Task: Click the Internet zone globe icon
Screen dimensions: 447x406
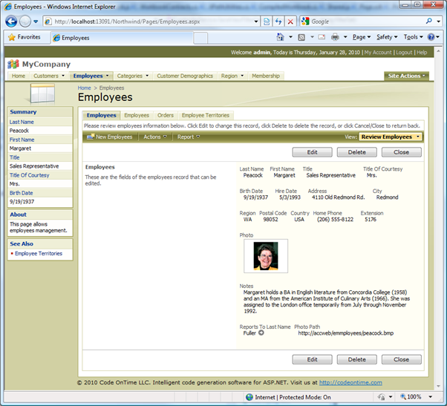Action: pyautogui.click(x=249, y=397)
